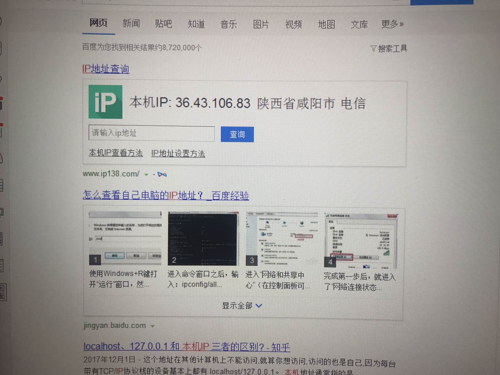The height and width of the screenshot is (375, 500).
Task: Switch to the 新闻 tab
Action: (x=131, y=24)
